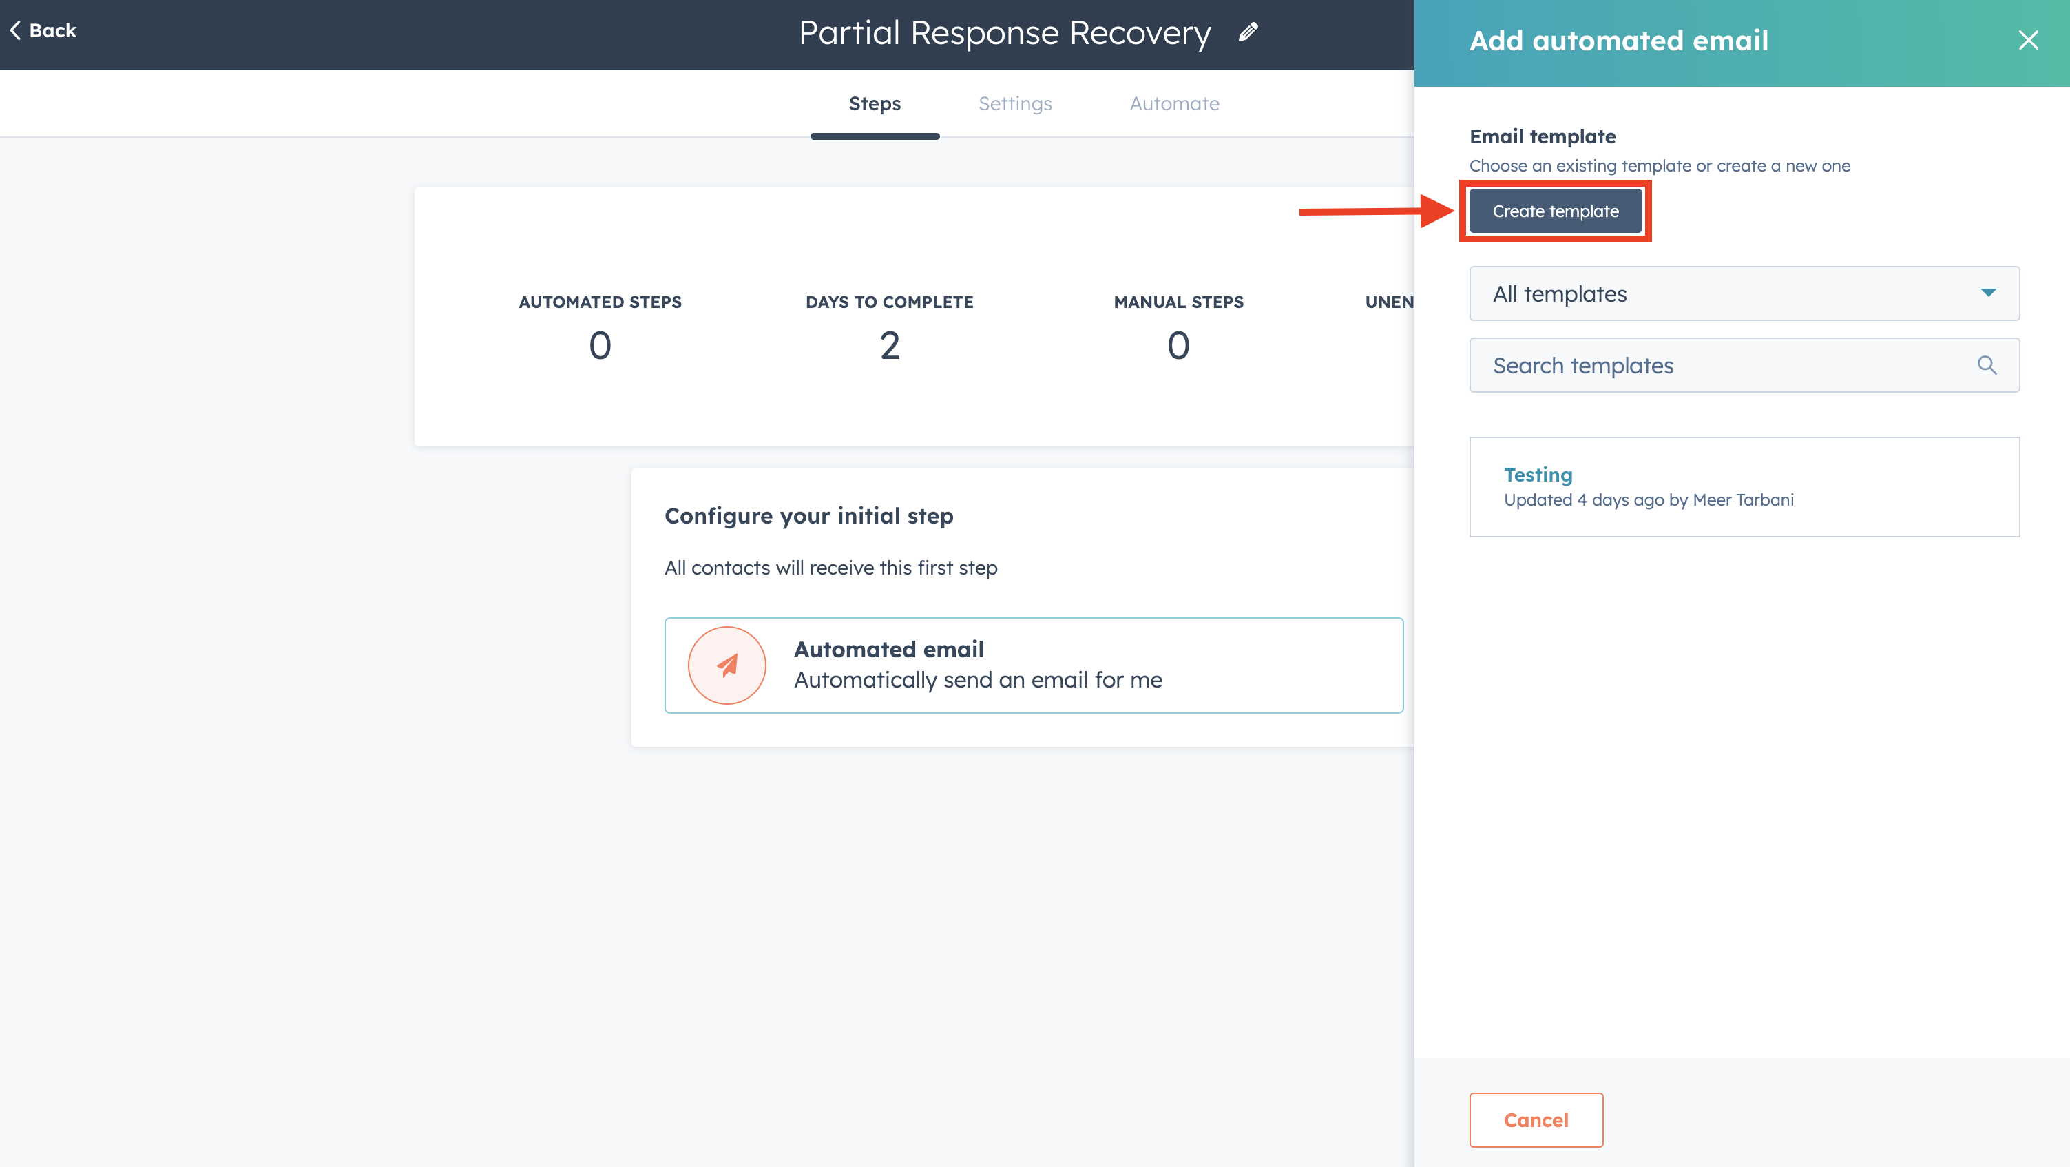Expand the All templates dropdown arrow
This screenshot has height=1167, width=2070.
(x=1988, y=293)
